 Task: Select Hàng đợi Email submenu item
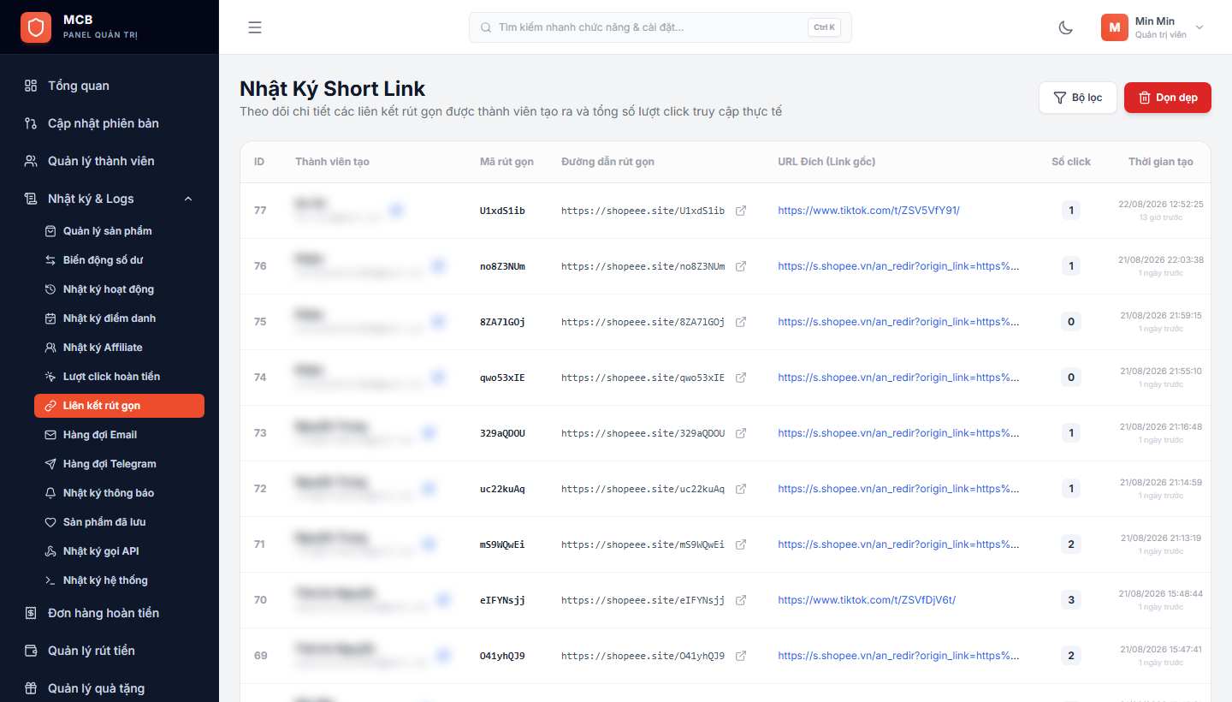click(x=119, y=435)
